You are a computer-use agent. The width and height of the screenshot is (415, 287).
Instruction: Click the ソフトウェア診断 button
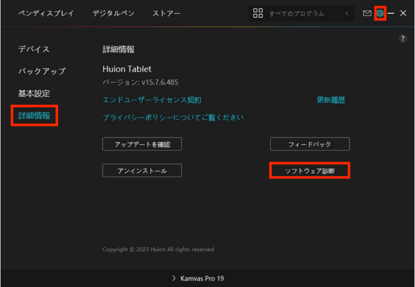click(x=309, y=170)
